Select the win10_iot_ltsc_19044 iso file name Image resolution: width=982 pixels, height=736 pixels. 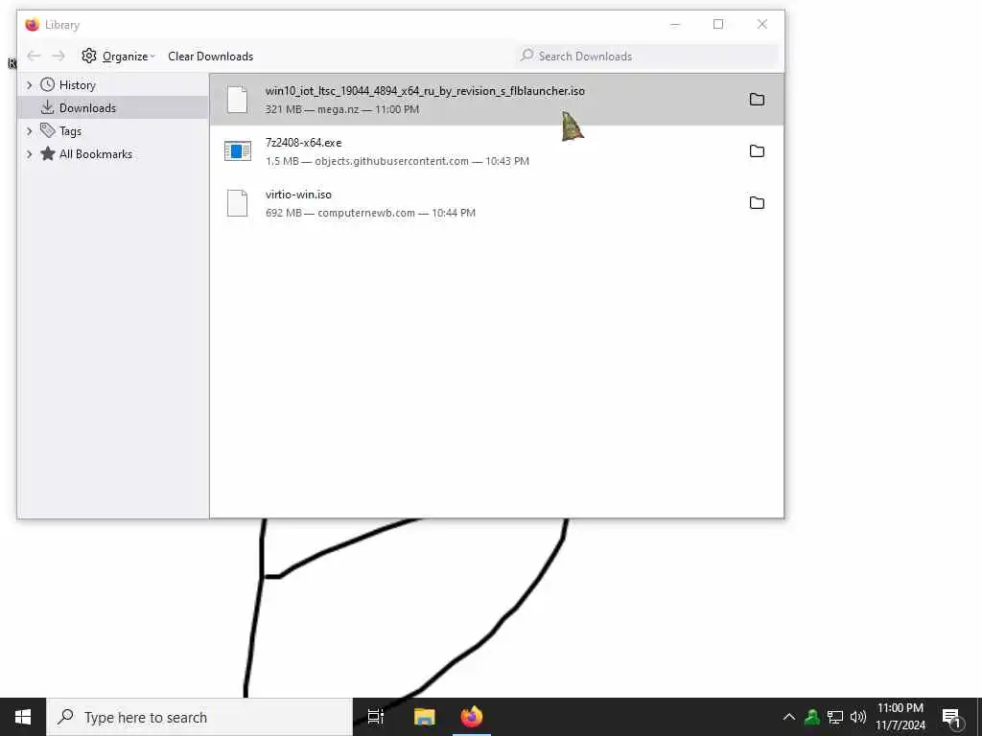pos(425,91)
